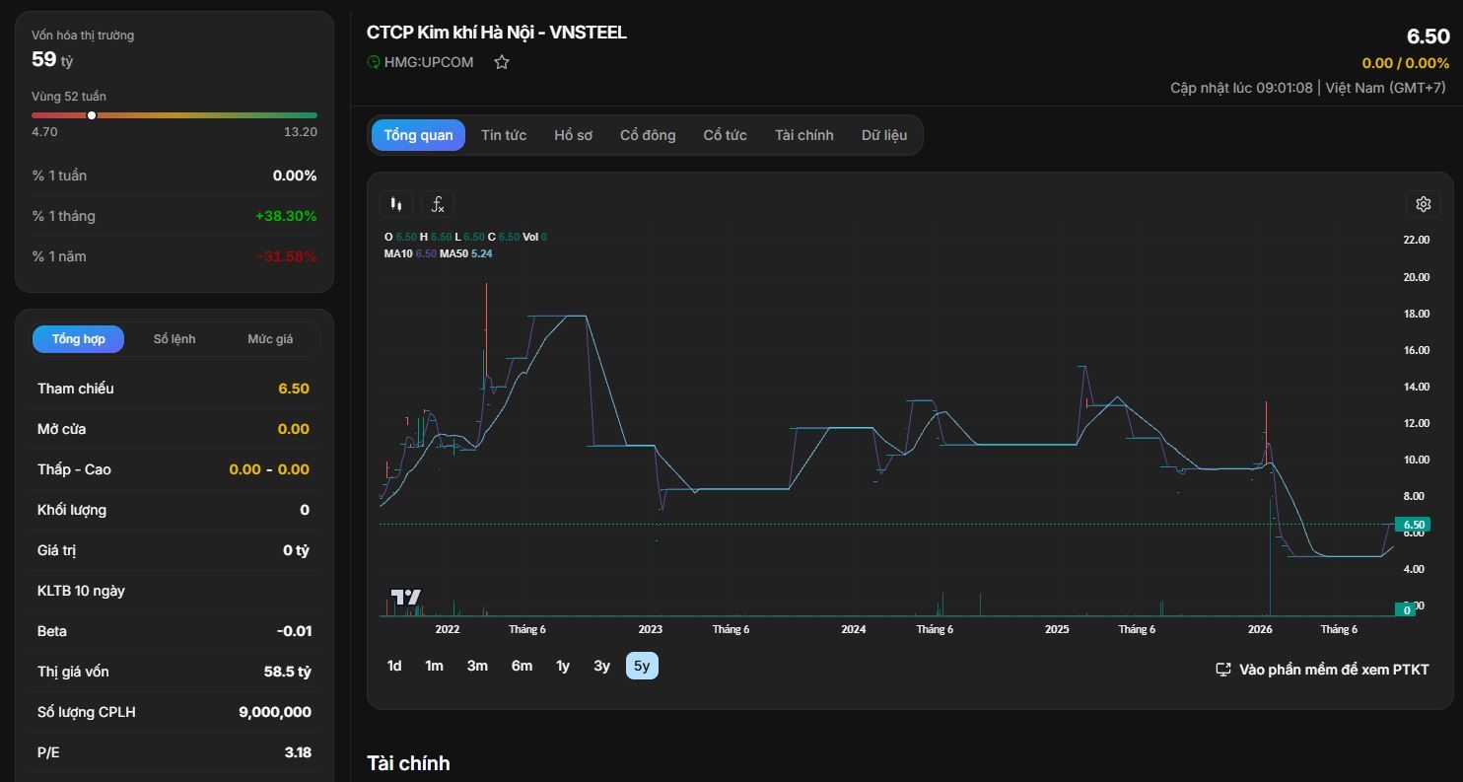The width and height of the screenshot is (1463, 782).
Task: Set chart range to 1y
Action: point(563,666)
